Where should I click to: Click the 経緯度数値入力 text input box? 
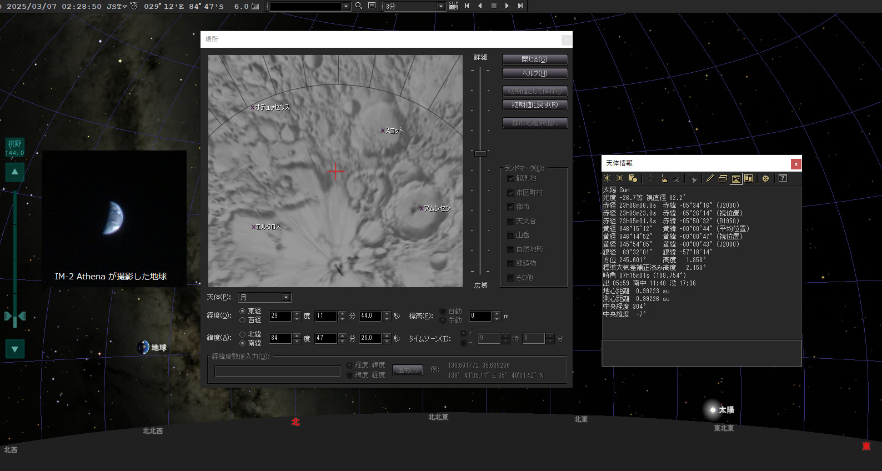coord(278,371)
